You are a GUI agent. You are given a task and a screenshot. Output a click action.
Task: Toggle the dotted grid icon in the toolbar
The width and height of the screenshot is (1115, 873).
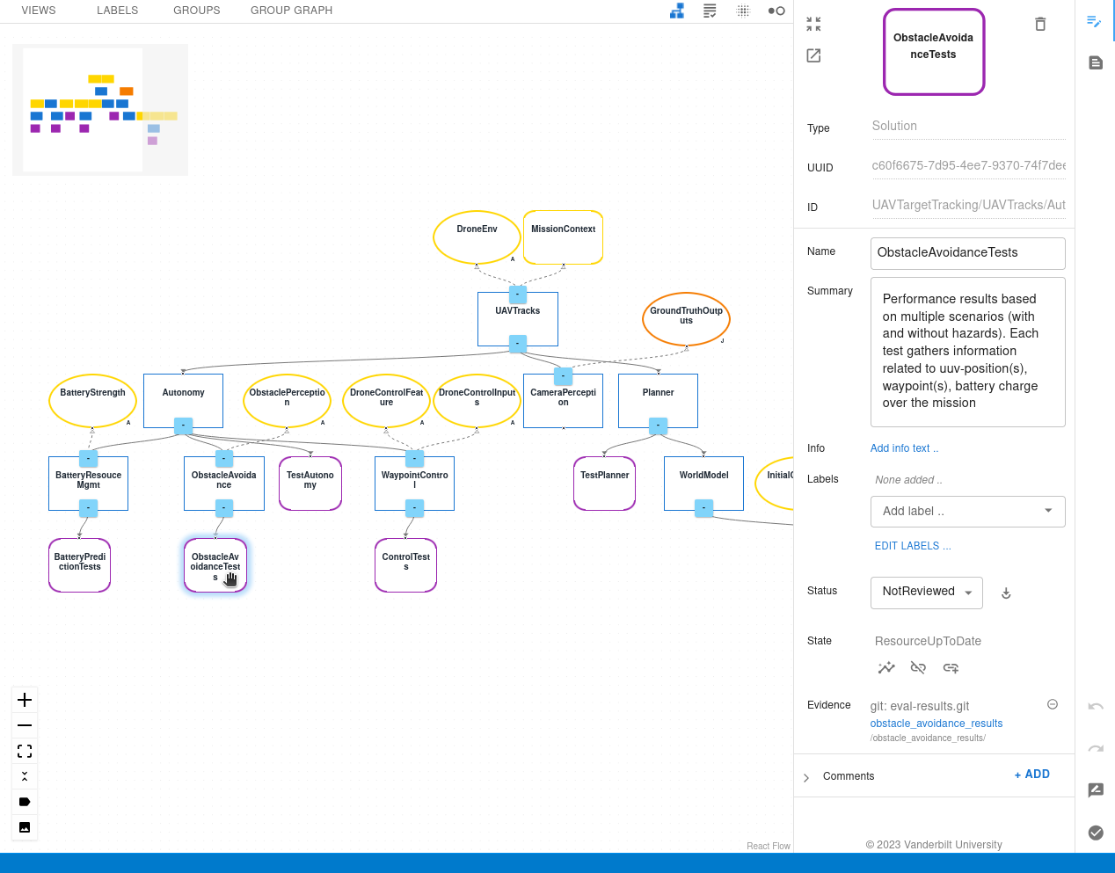(743, 11)
